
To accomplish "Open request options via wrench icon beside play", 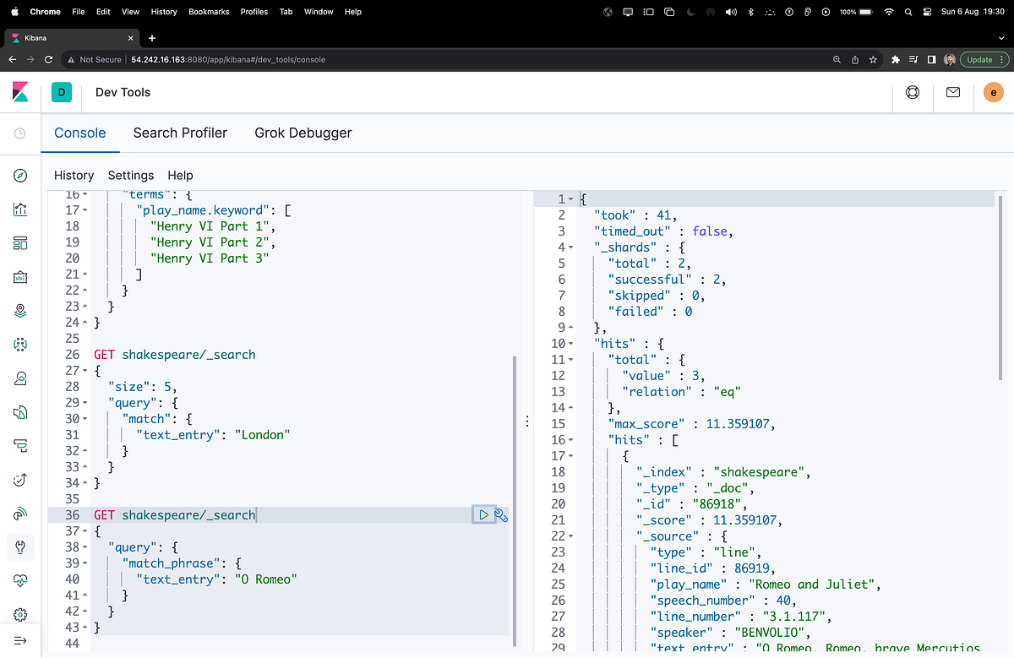I will (x=501, y=514).
